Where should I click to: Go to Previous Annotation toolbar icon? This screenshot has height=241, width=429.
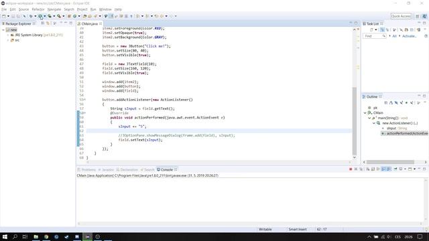(x=147, y=16)
